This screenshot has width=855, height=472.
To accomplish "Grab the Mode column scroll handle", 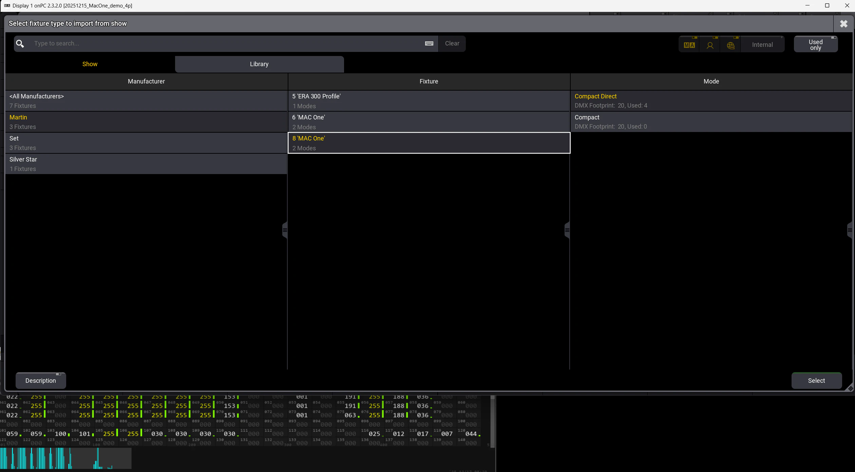I will click(850, 230).
